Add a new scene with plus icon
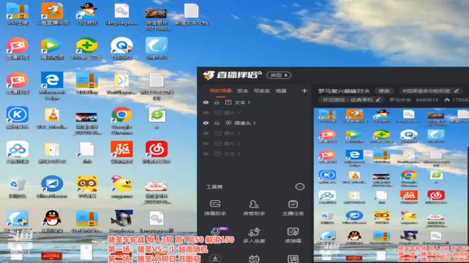This screenshot has height=263, width=469. point(304,91)
